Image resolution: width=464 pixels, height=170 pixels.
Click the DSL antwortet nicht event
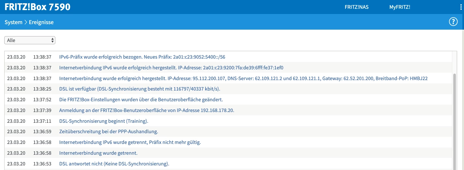[x=114, y=163]
